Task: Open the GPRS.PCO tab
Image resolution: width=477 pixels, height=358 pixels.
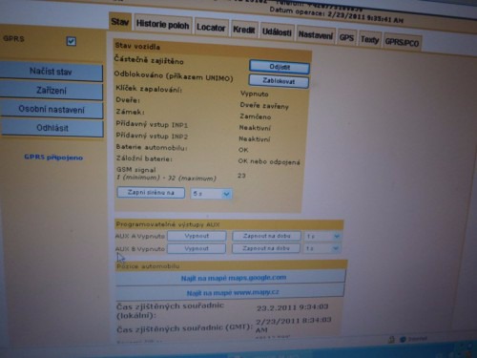Action: [402, 42]
